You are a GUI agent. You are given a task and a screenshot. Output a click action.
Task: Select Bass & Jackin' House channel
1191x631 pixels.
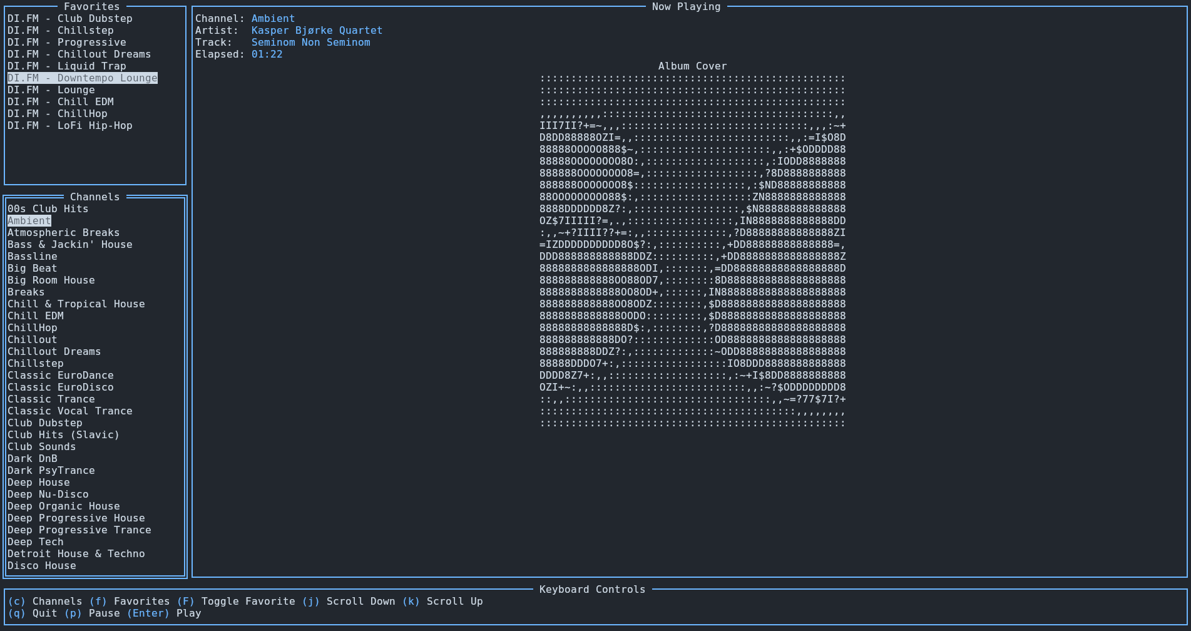(70, 244)
